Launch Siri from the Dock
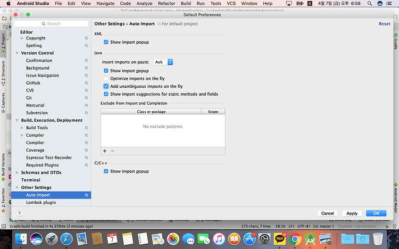The height and width of the screenshot is (249, 399). tap(36, 239)
